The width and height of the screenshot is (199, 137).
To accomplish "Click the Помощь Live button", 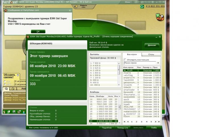I will click(x=123, y=128).
